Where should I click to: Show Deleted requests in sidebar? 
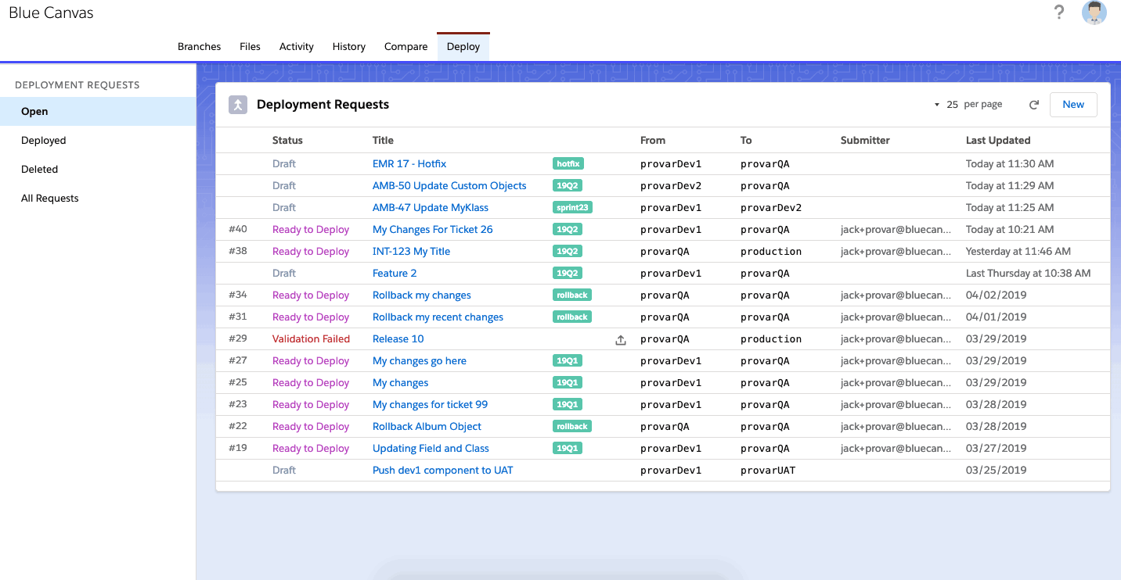(x=98, y=170)
